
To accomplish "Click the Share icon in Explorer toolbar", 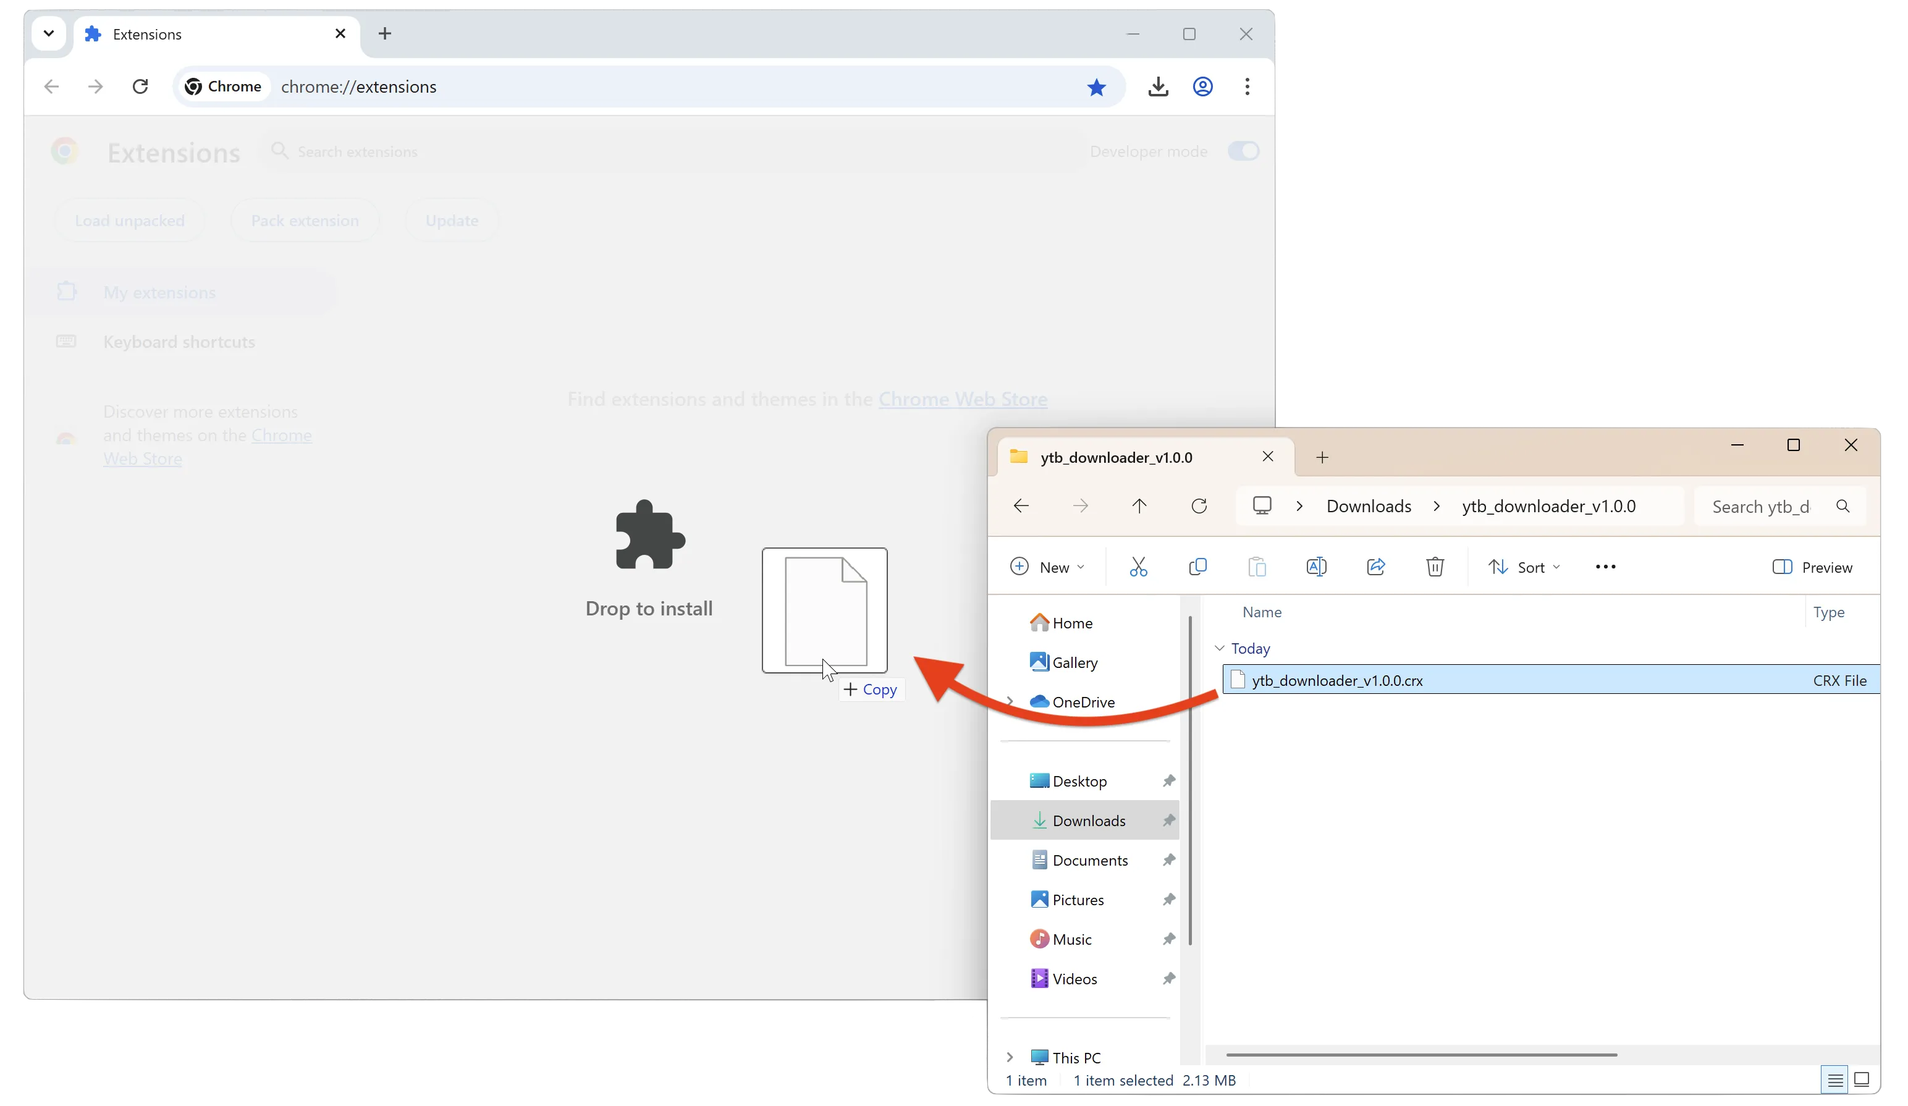I will tap(1376, 567).
